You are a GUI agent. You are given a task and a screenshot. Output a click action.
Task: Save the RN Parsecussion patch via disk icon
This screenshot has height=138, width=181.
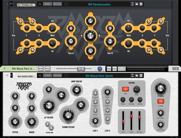tap(141, 4)
